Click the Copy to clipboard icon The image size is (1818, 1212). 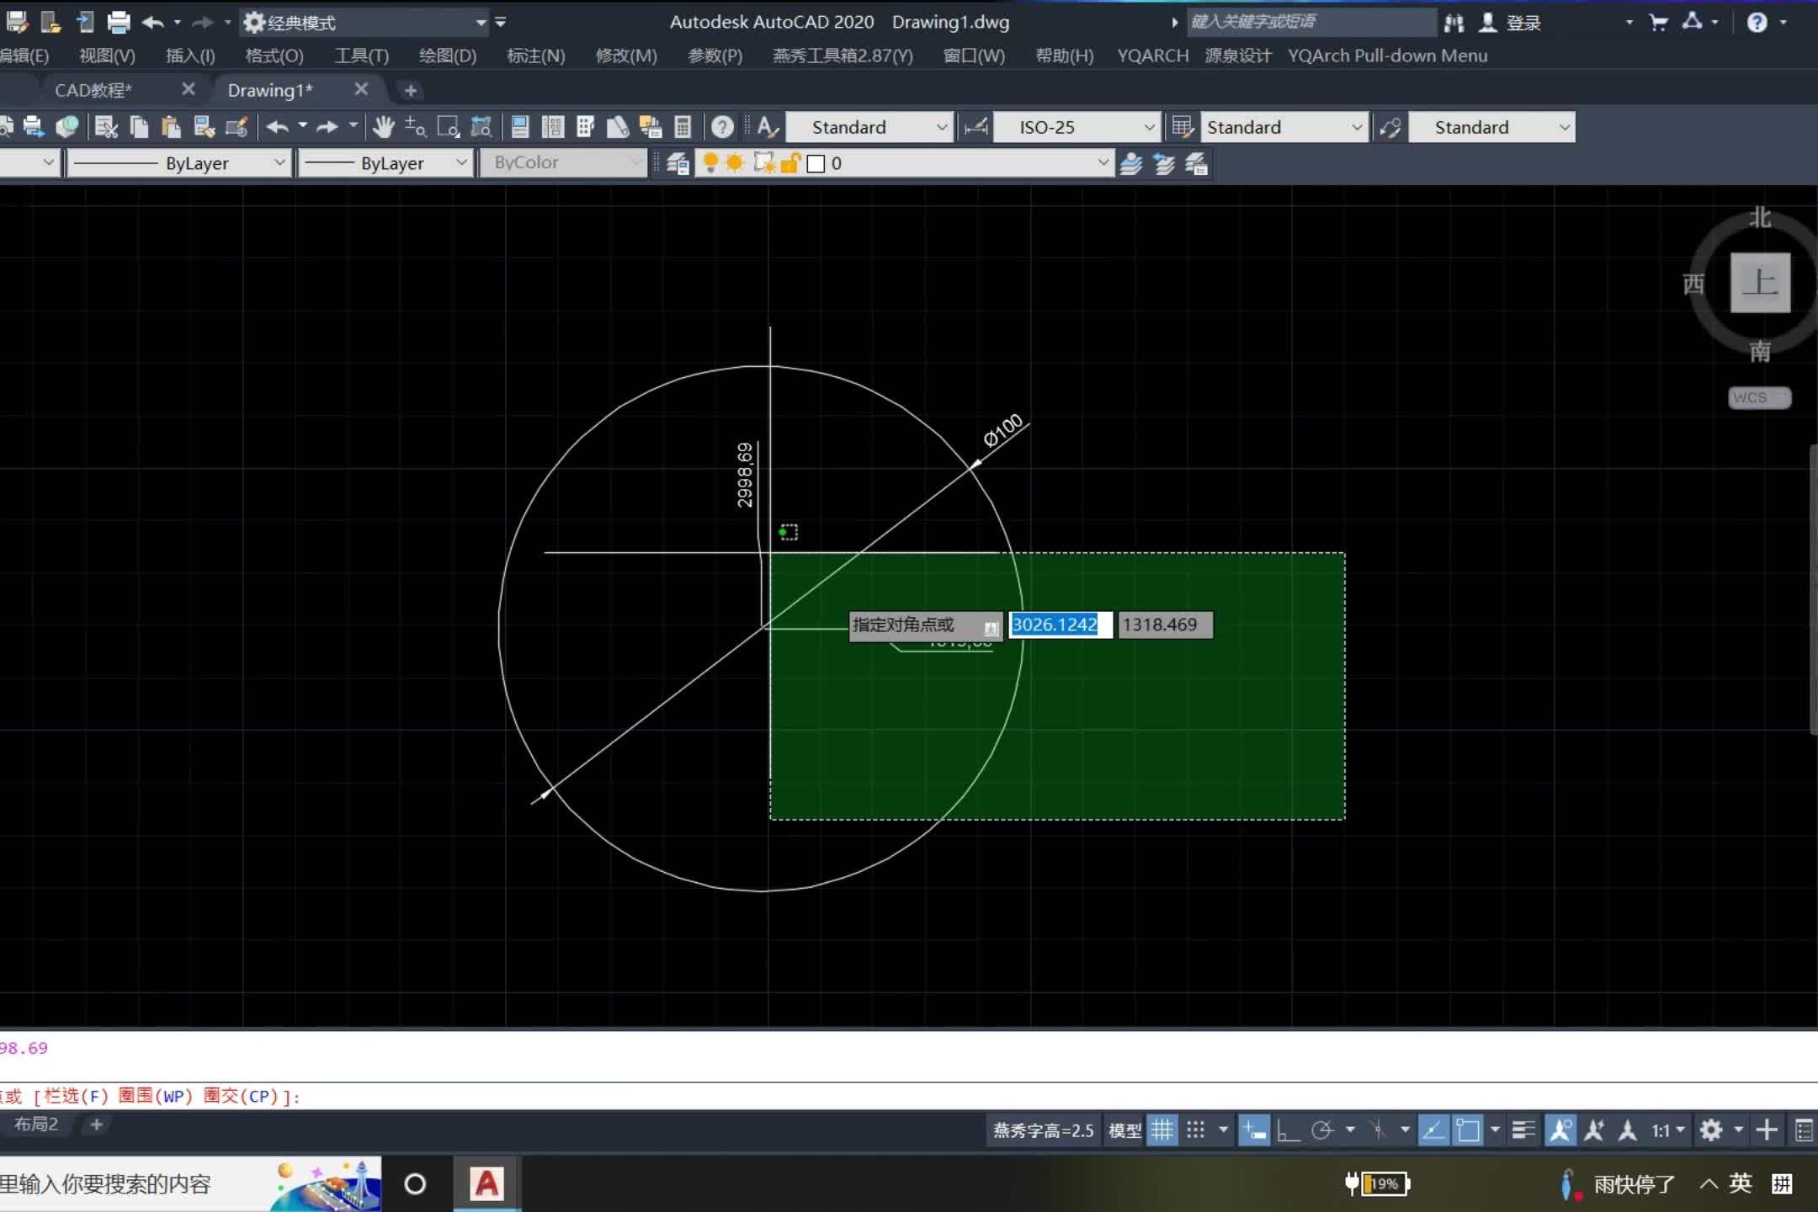coord(140,127)
